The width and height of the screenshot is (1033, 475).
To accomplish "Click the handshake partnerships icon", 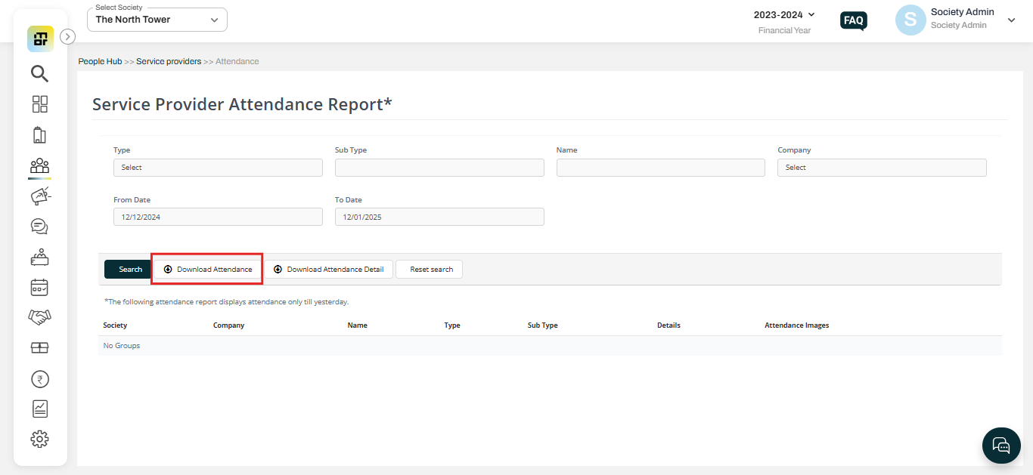I will [x=39, y=316].
